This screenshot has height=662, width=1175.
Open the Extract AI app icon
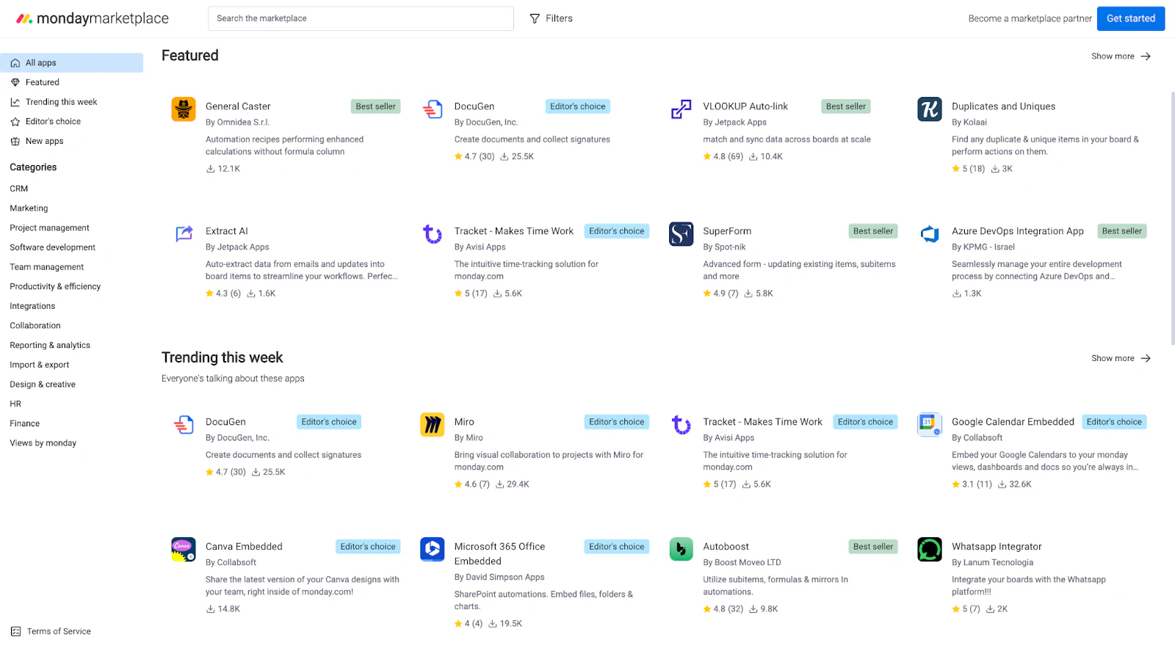click(x=184, y=234)
